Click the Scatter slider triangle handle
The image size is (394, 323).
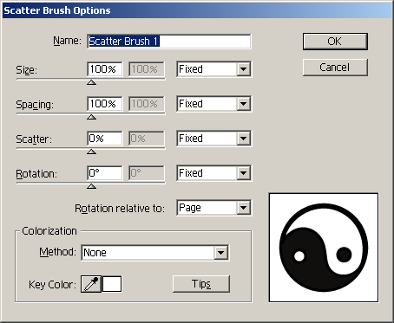coord(92,152)
